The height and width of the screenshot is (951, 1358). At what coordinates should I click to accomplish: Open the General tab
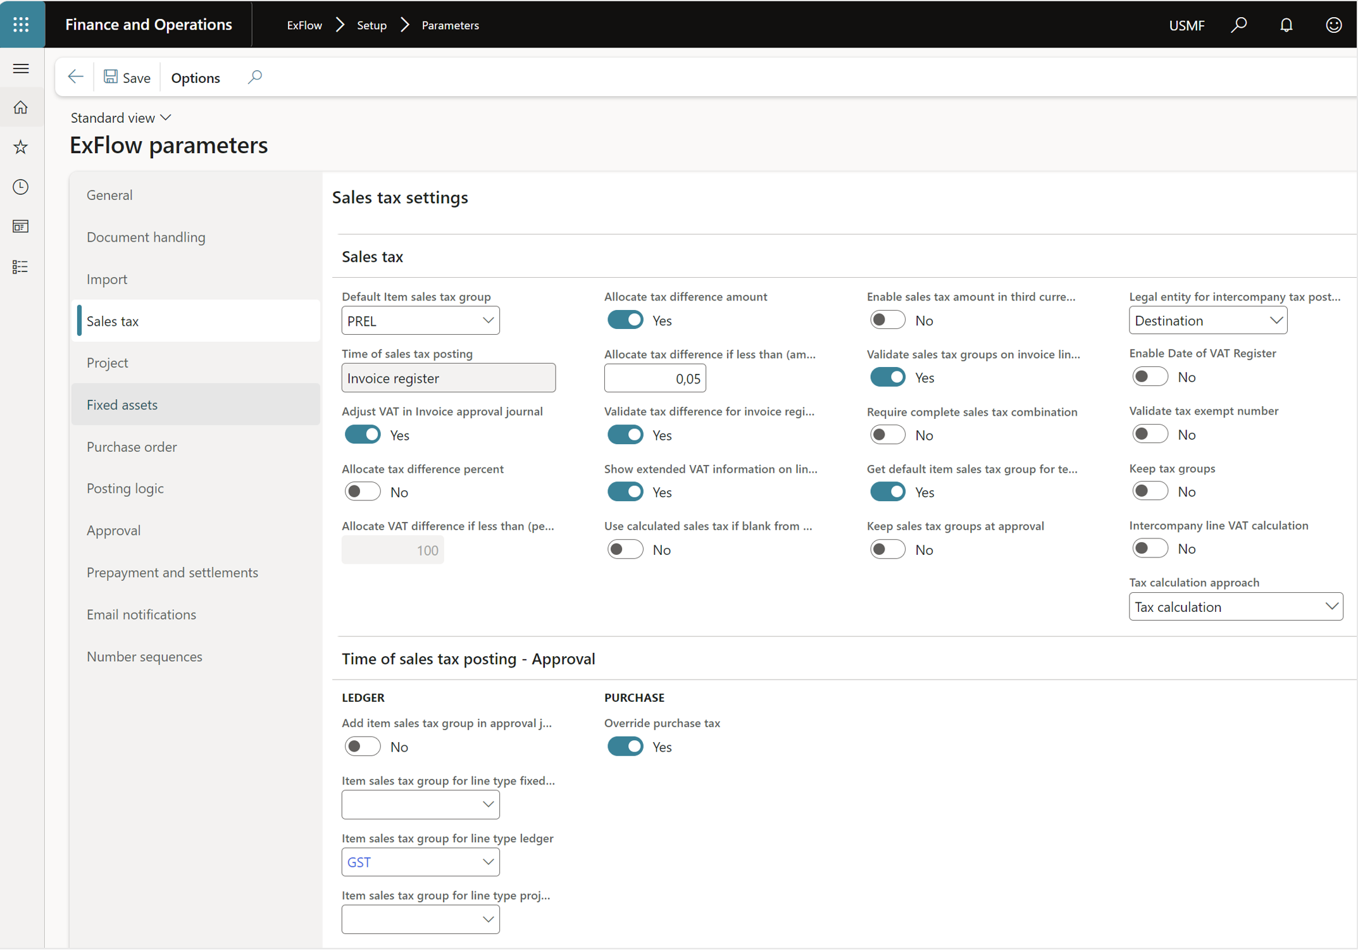[196, 195]
